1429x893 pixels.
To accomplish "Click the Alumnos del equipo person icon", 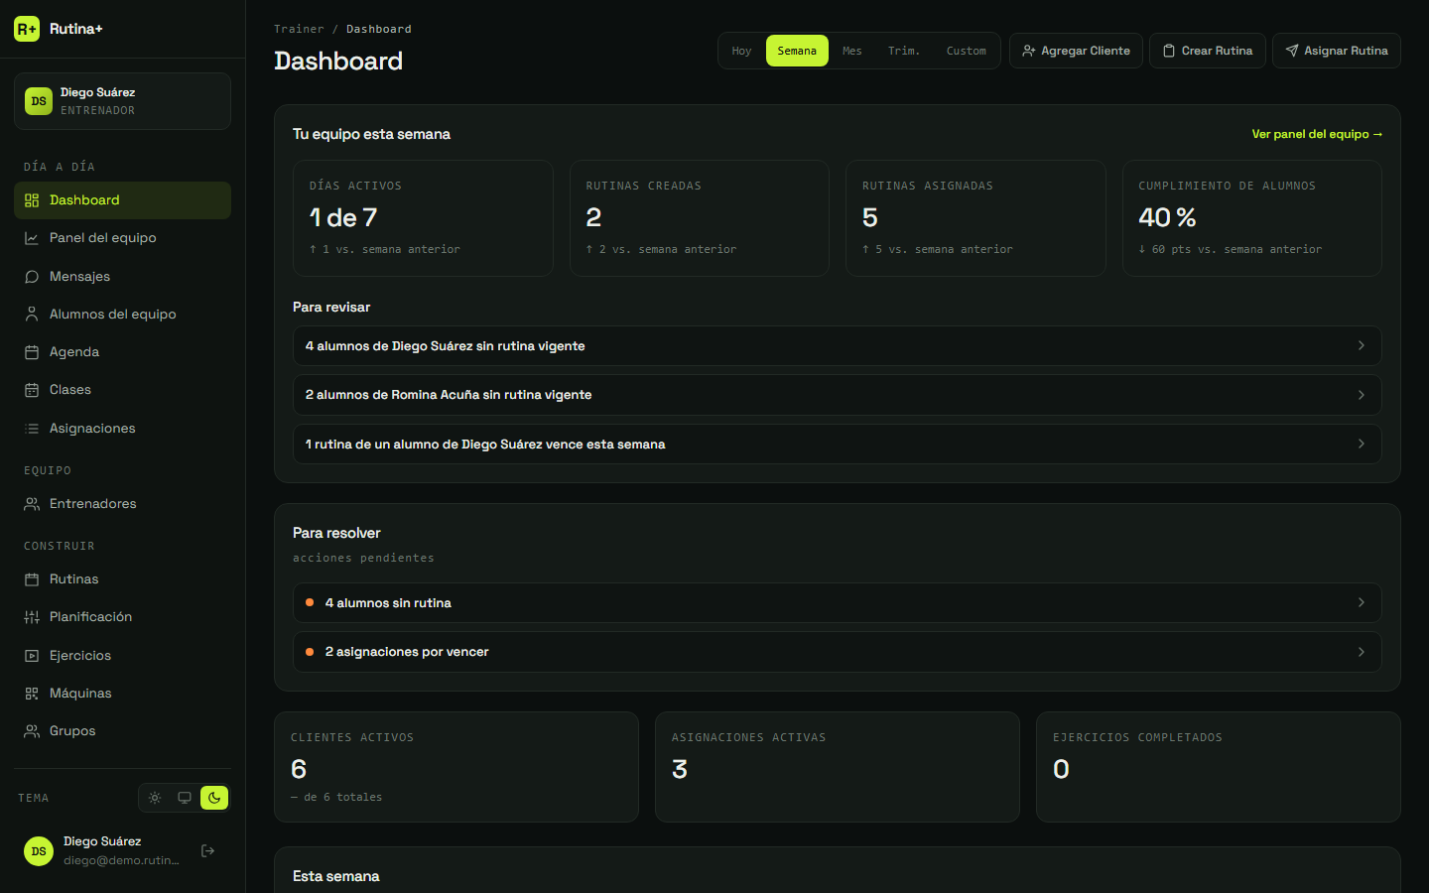I will pos(32,315).
